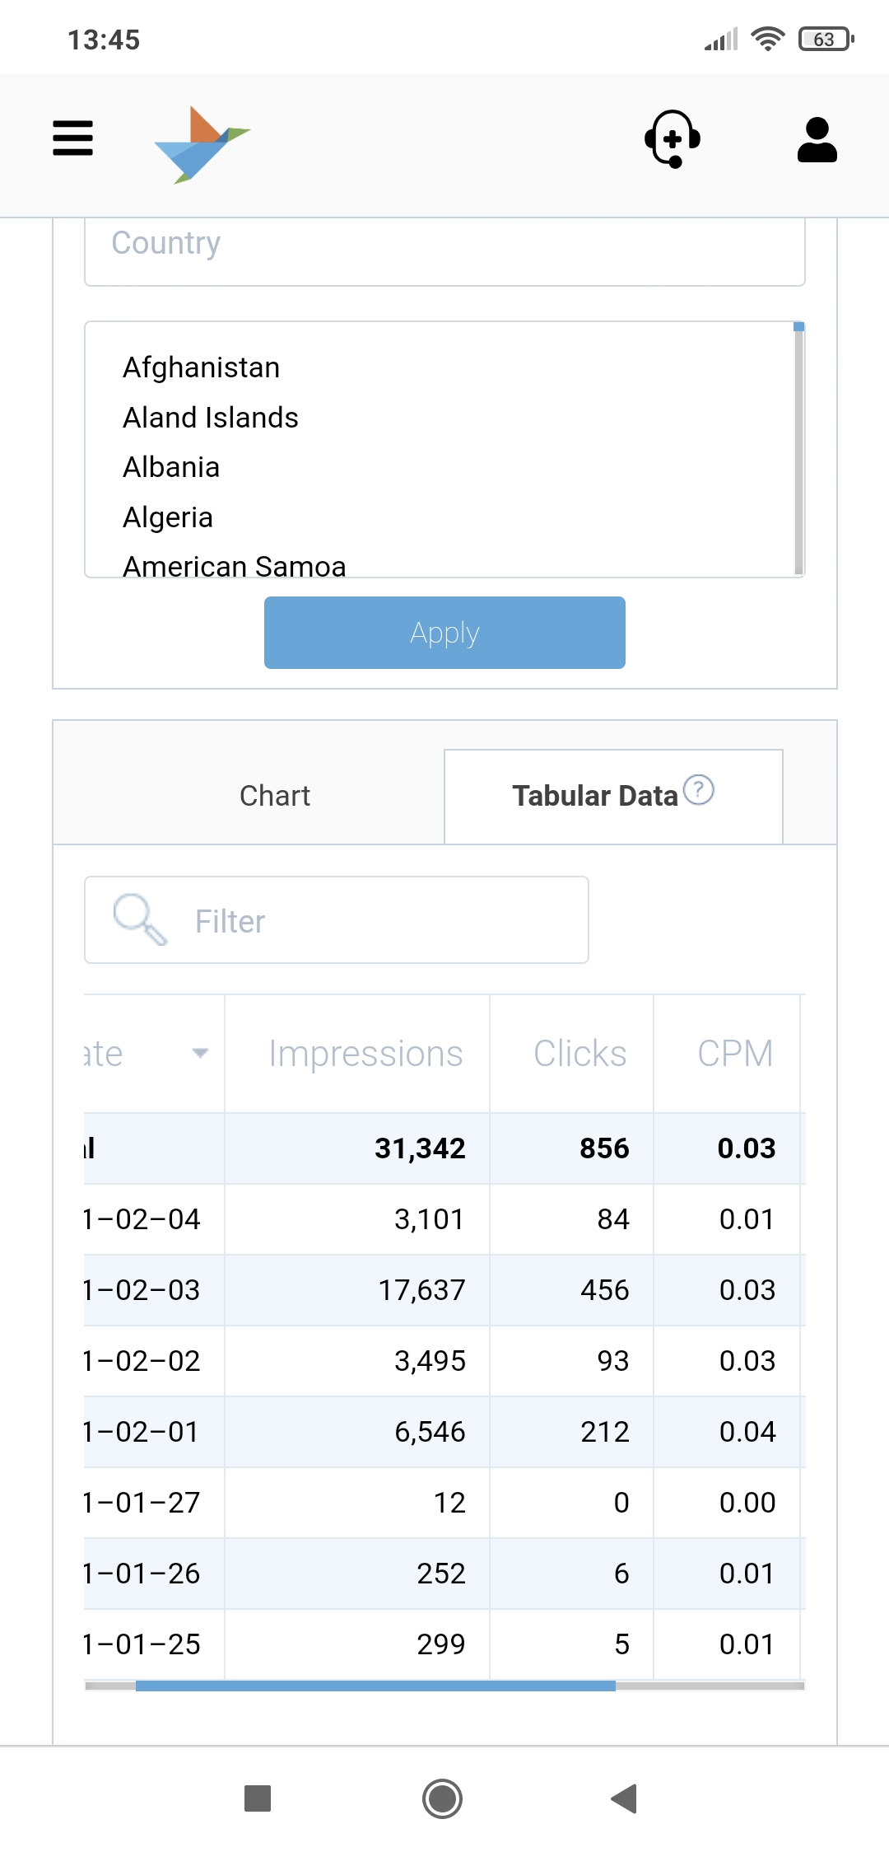Toggle date column sort arrow

tap(199, 1053)
